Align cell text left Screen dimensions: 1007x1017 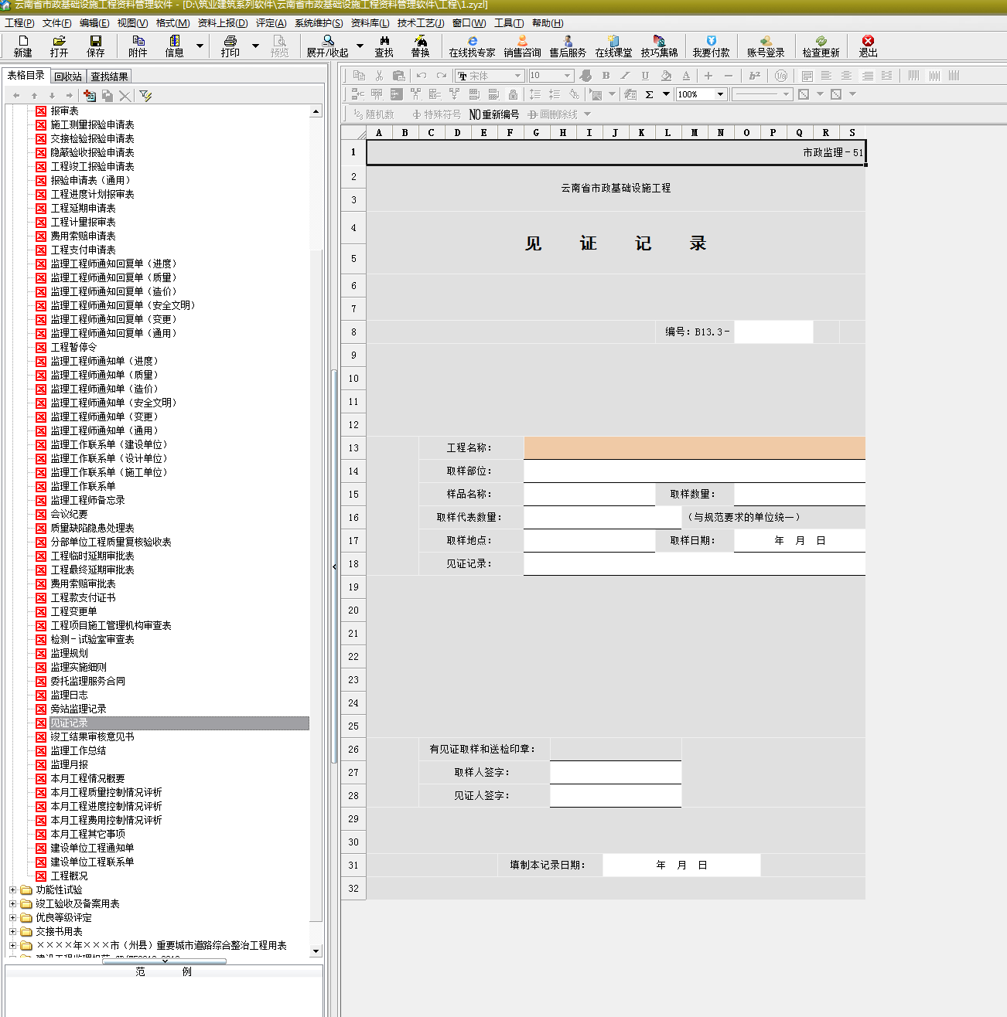[x=826, y=75]
